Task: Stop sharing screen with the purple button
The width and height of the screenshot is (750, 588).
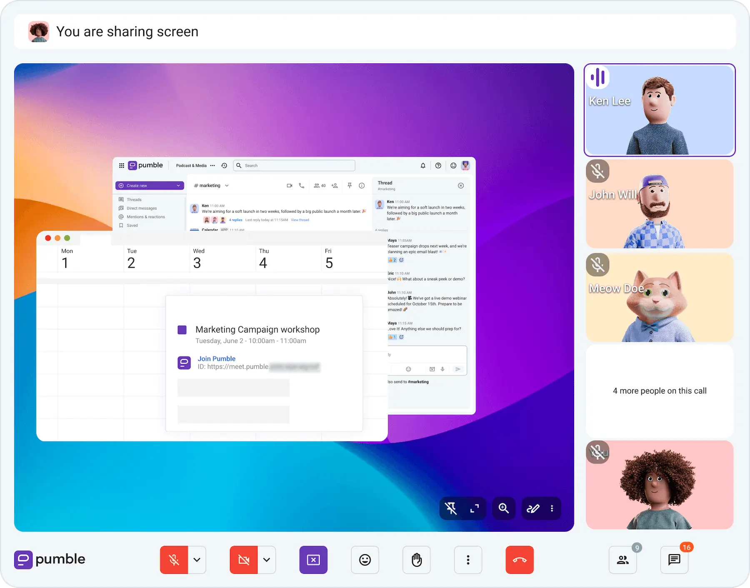Action: [x=313, y=560]
